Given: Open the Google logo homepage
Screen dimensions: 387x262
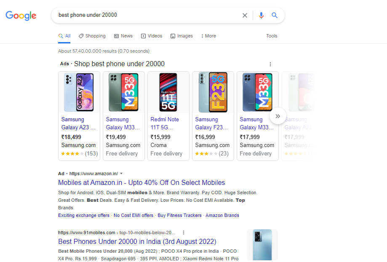Looking at the screenshot, I should tap(21, 16).
